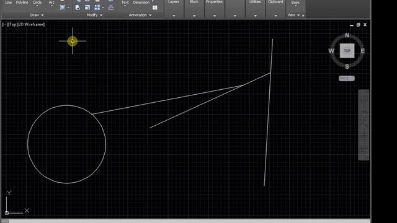This screenshot has height=223, width=397.
Task: Click the UCS origin icon
Action: click(7, 213)
